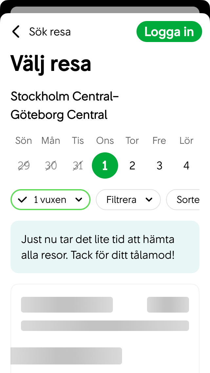
Task: Click the loading trip card placeholder
Action: pyautogui.click(x=105, y=325)
